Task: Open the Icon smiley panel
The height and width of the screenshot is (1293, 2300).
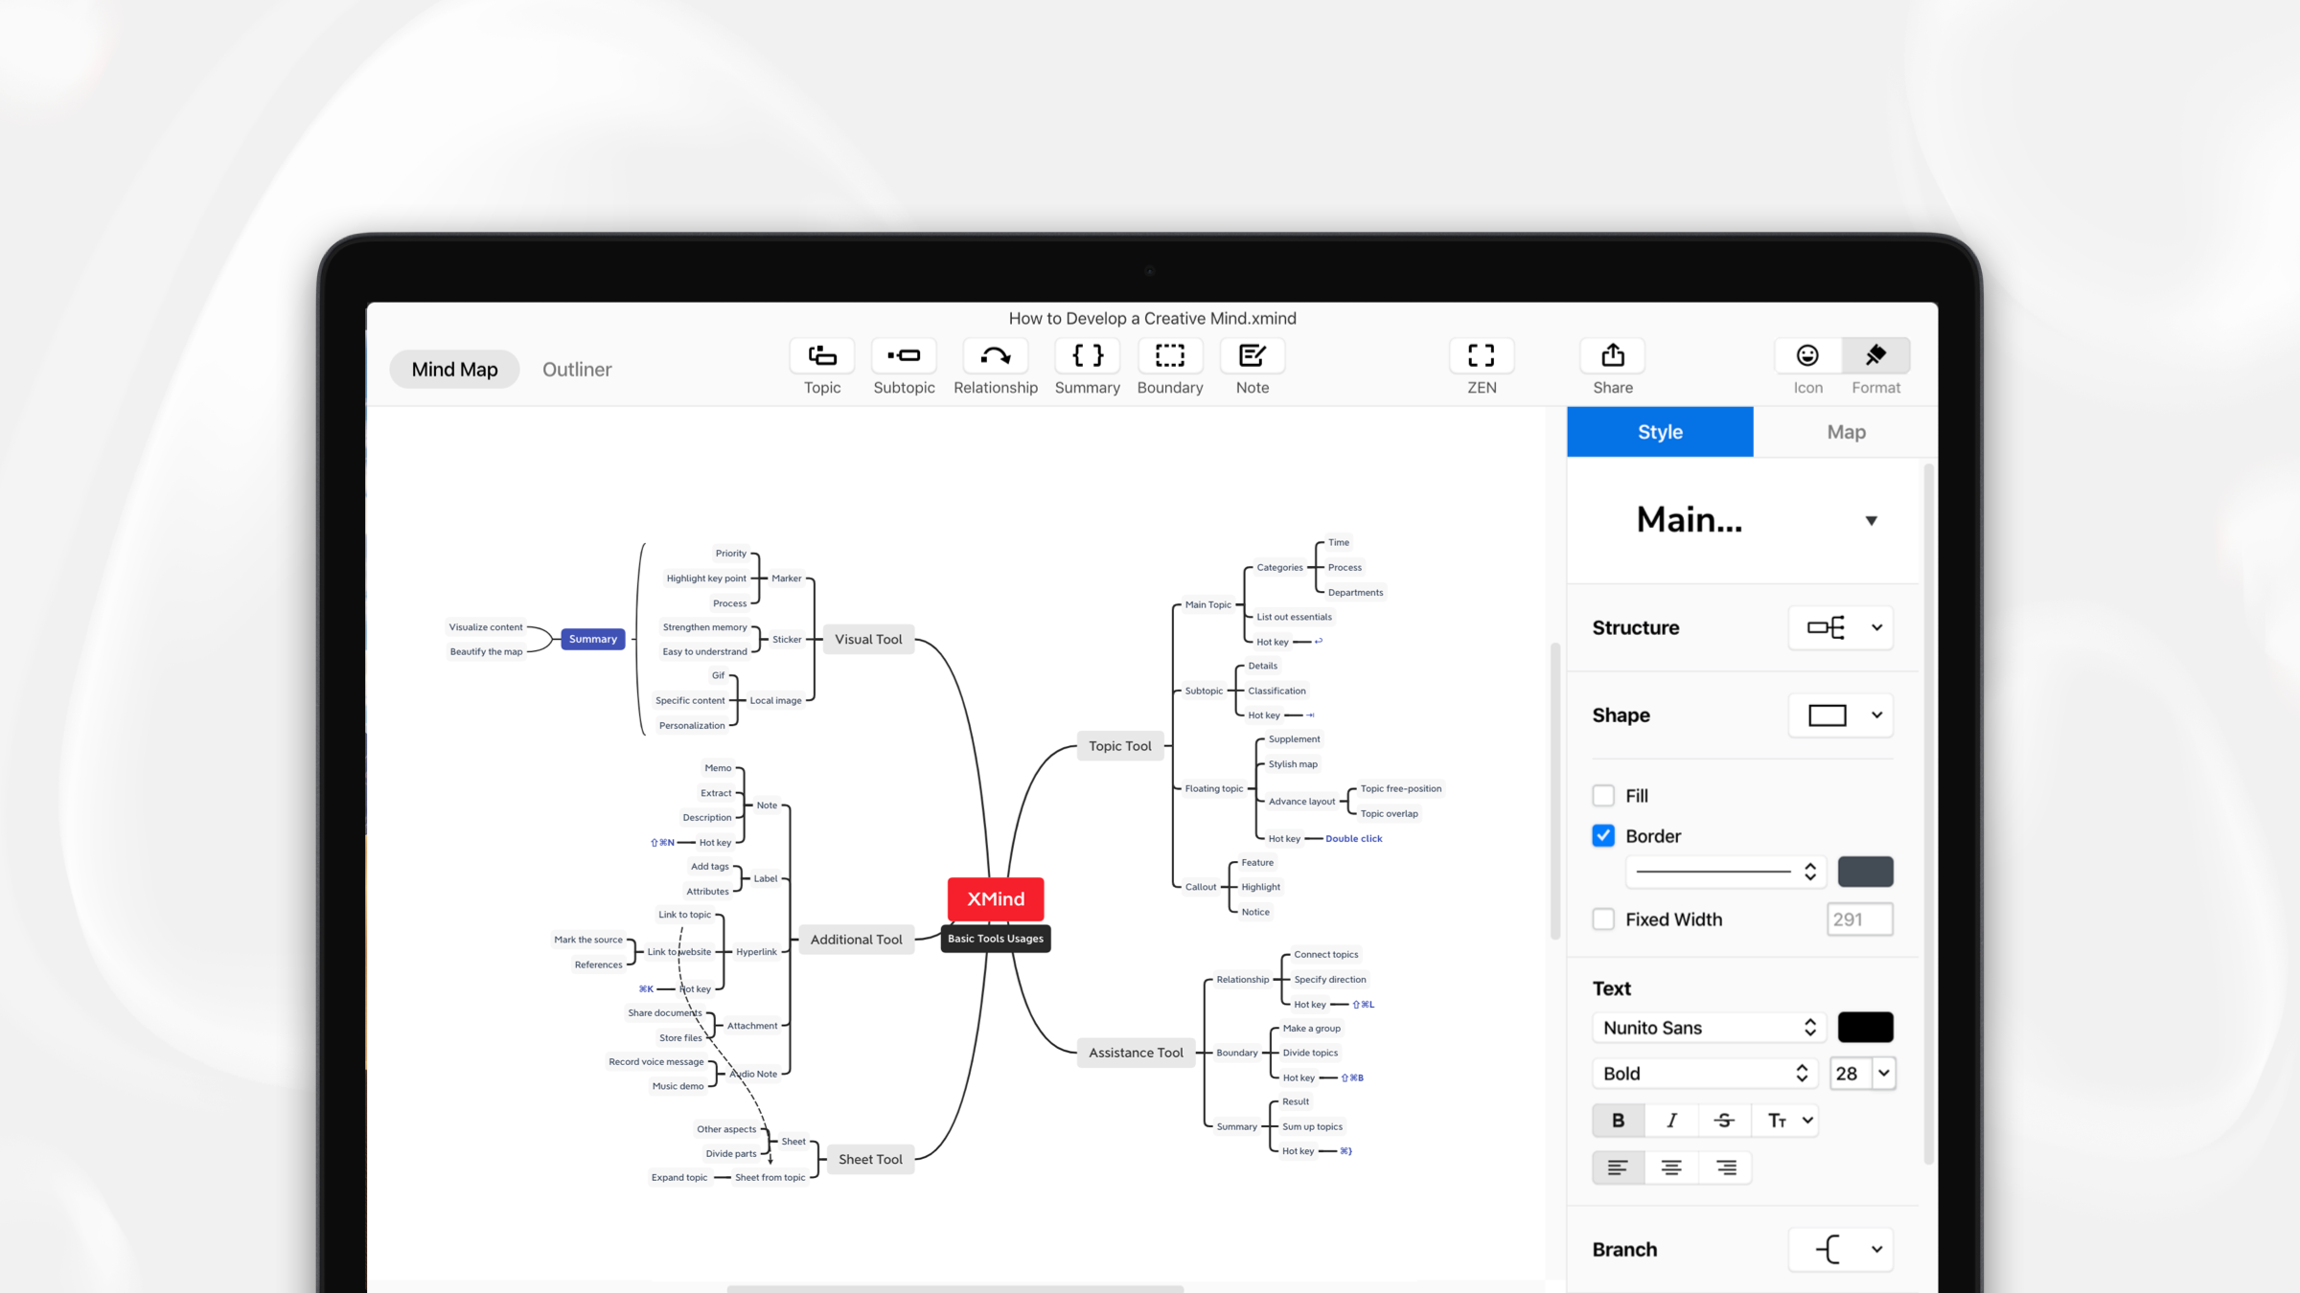Action: pos(1807,356)
